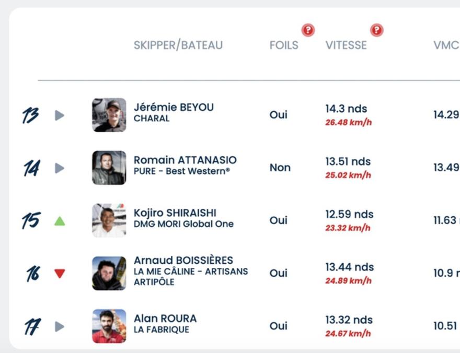Click rank number 16 in the standings

point(32,274)
